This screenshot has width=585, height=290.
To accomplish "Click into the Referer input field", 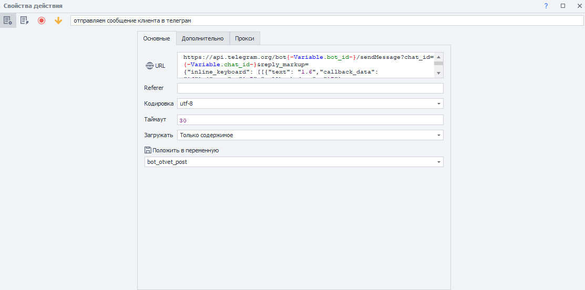I will click(310, 88).
